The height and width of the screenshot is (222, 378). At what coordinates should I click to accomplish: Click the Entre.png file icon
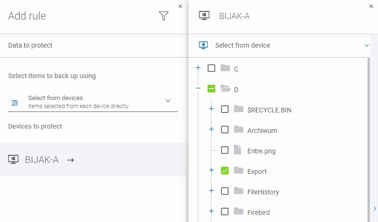pos(238,151)
